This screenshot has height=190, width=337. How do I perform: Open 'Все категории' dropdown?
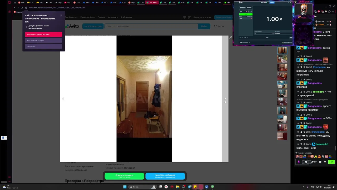coord(93,26)
